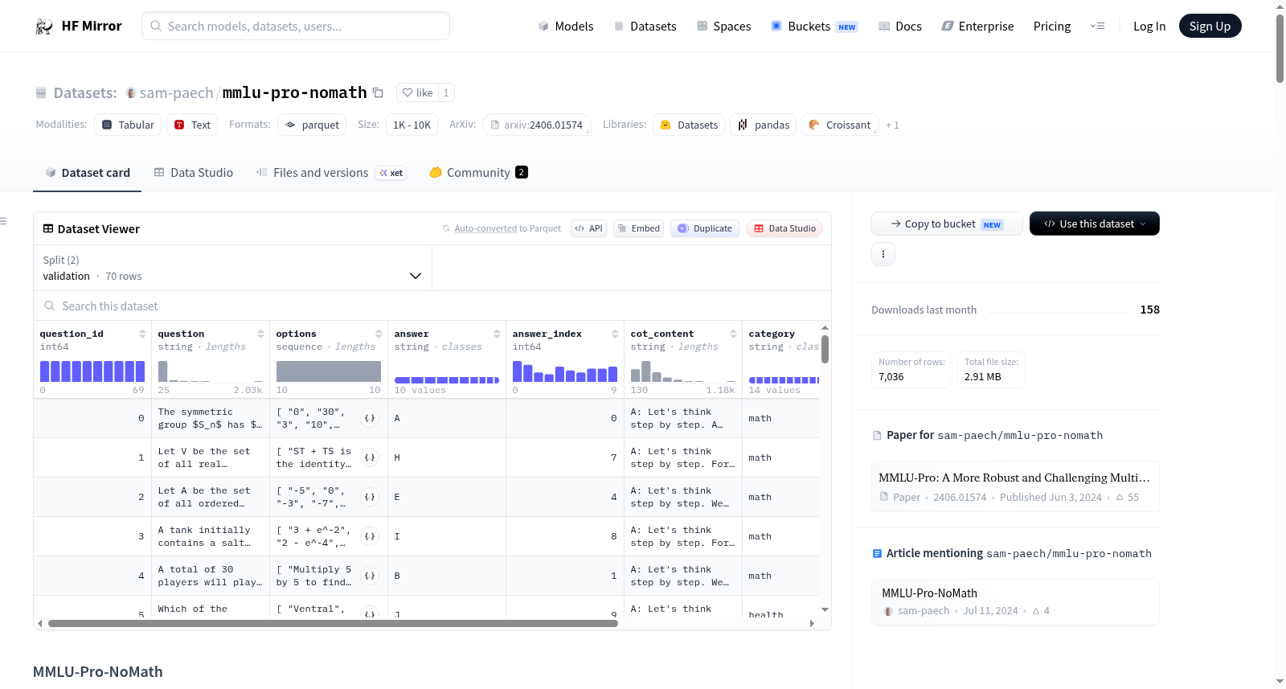The image size is (1286, 689).
Task: Expand options JSON for row 1
Action: click(370, 457)
